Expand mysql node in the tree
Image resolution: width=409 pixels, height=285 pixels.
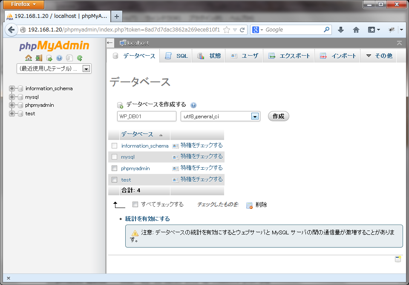click(x=12, y=97)
